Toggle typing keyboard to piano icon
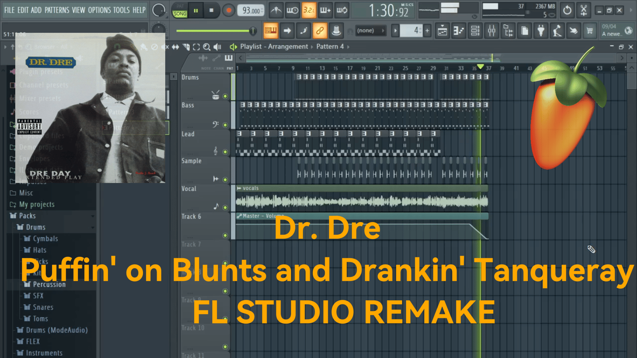The image size is (637, 358). click(271, 31)
